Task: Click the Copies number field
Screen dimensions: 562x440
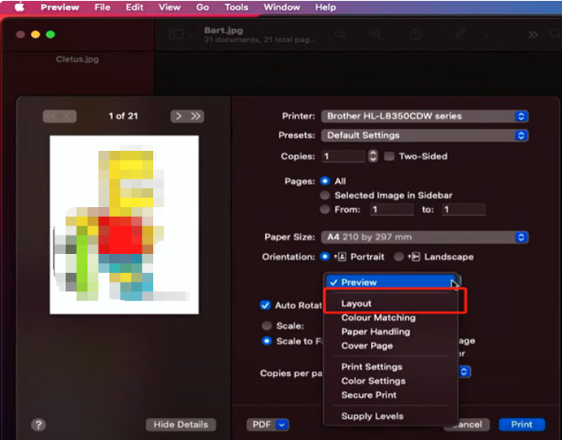Action: [x=343, y=157]
